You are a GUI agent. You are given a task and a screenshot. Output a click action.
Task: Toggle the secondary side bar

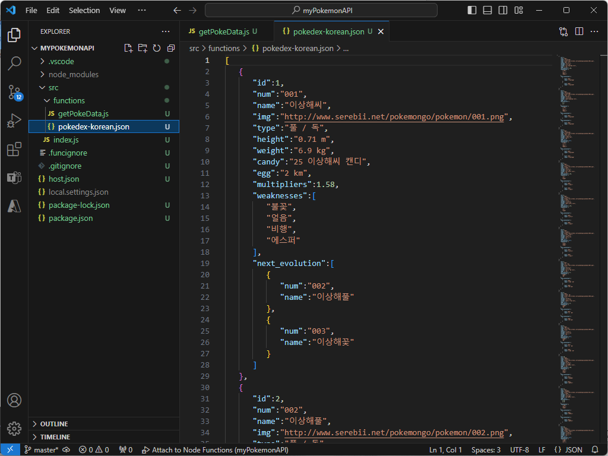point(503,11)
